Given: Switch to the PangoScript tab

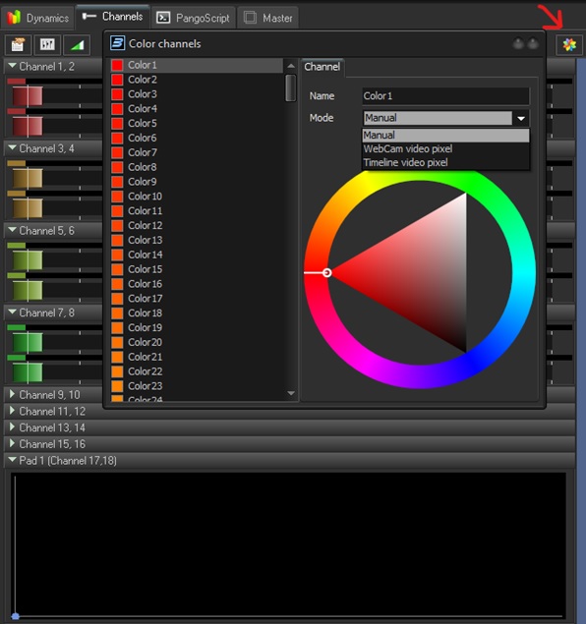Looking at the screenshot, I should click(x=193, y=18).
